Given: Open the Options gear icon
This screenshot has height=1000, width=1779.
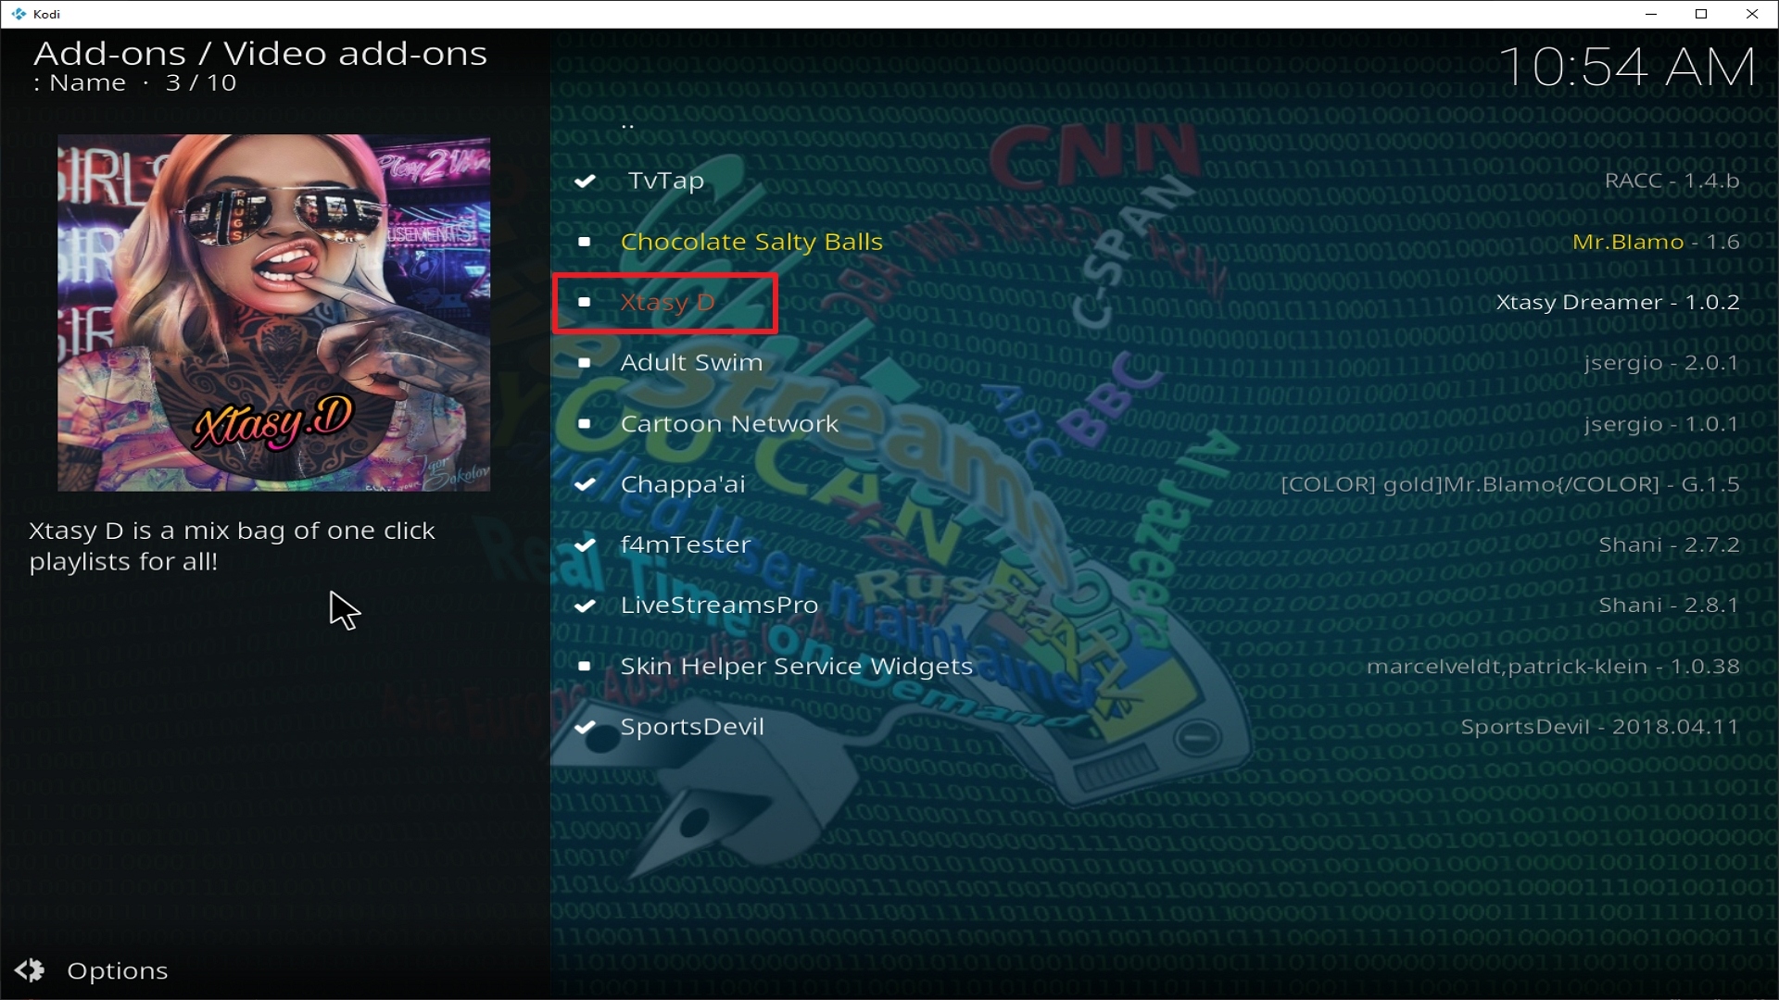Looking at the screenshot, I should pos(30,969).
